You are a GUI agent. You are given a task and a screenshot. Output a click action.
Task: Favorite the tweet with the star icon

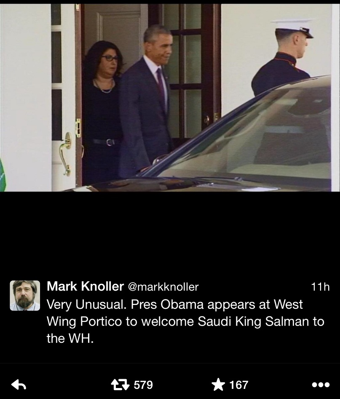[x=218, y=385]
